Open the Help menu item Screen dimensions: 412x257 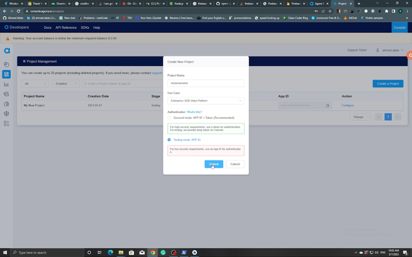(97, 28)
